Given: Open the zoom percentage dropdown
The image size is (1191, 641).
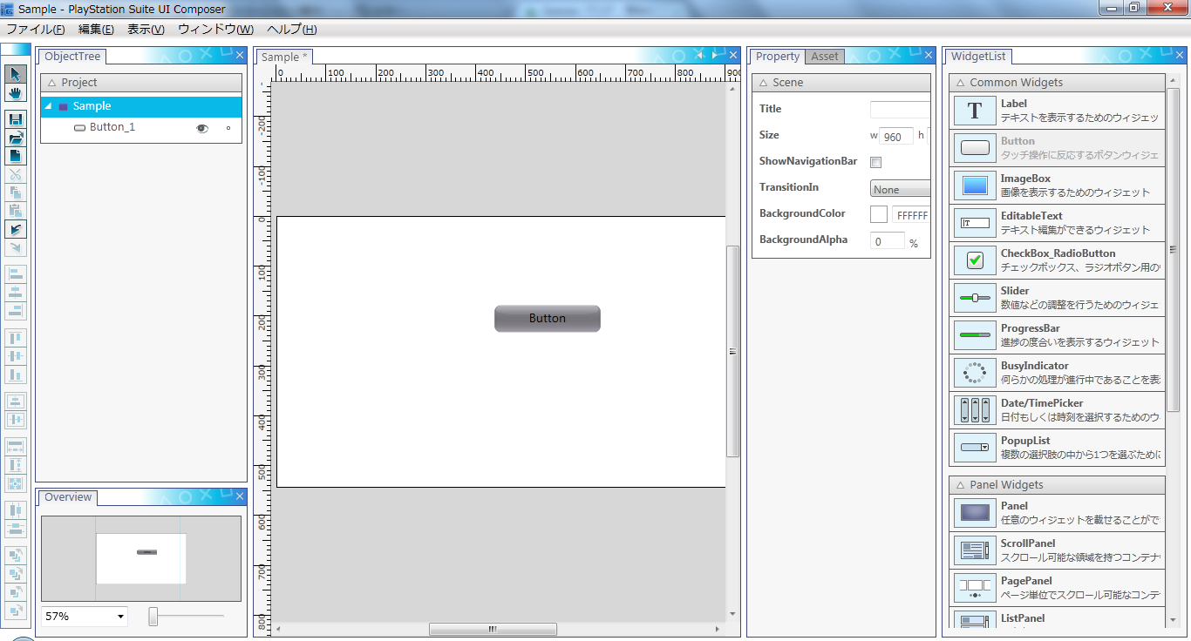Looking at the screenshot, I should pos(119,617).
